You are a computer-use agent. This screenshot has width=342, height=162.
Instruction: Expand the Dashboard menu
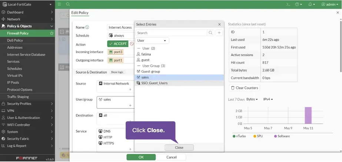[x=27, y=12]
